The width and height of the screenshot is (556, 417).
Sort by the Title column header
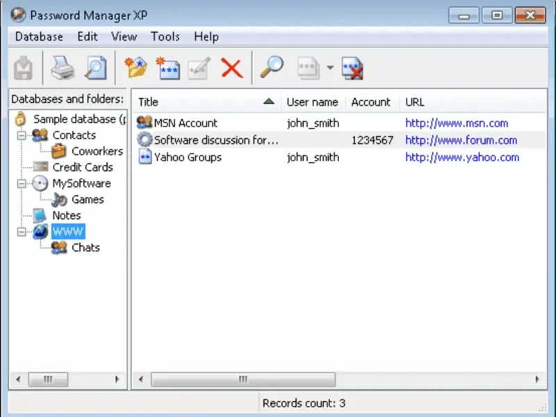point(207,102)
